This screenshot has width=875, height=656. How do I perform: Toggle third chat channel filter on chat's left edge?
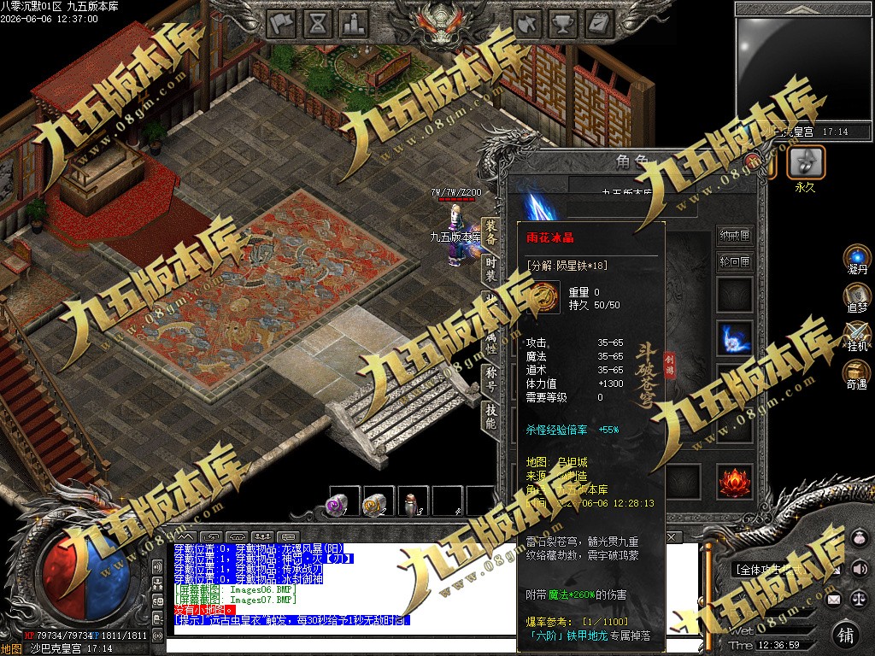click(158, 602)
